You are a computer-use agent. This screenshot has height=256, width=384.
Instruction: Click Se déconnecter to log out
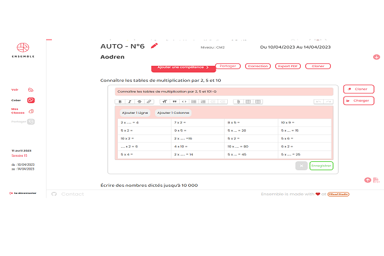coord(23,193)
